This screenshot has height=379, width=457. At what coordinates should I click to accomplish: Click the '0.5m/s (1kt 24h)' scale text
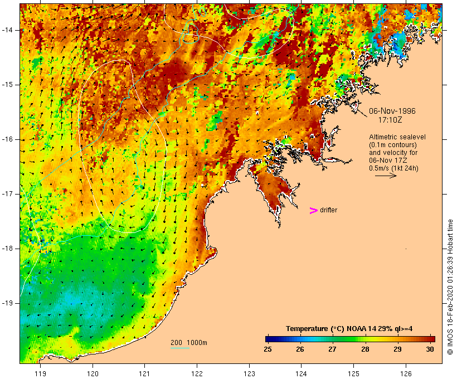(x=393, y=168)
